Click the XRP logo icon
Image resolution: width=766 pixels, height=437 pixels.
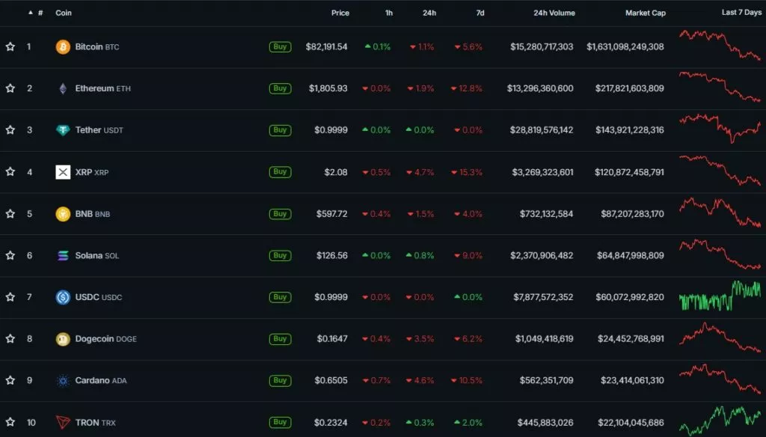(63, 172)
